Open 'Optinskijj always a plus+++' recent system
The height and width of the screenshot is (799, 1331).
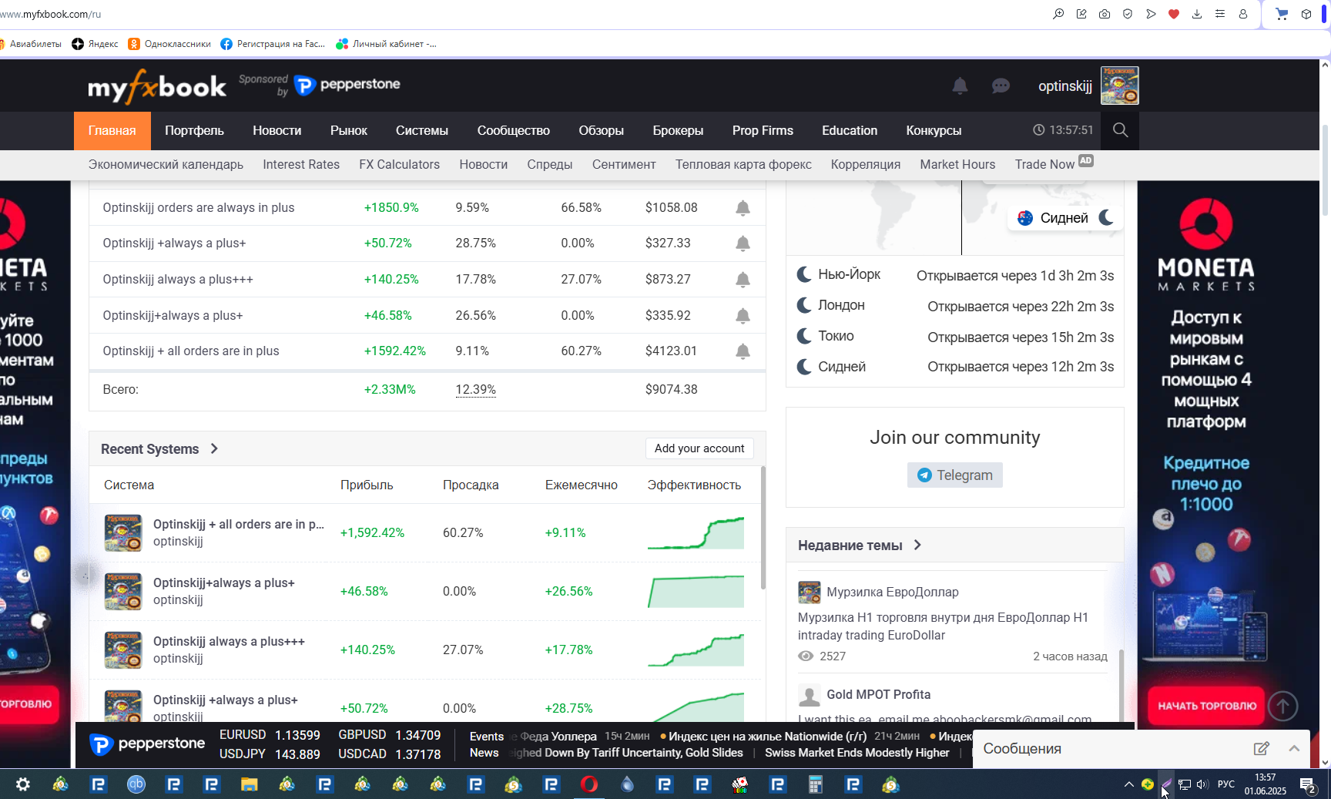[x=229, y=641]
